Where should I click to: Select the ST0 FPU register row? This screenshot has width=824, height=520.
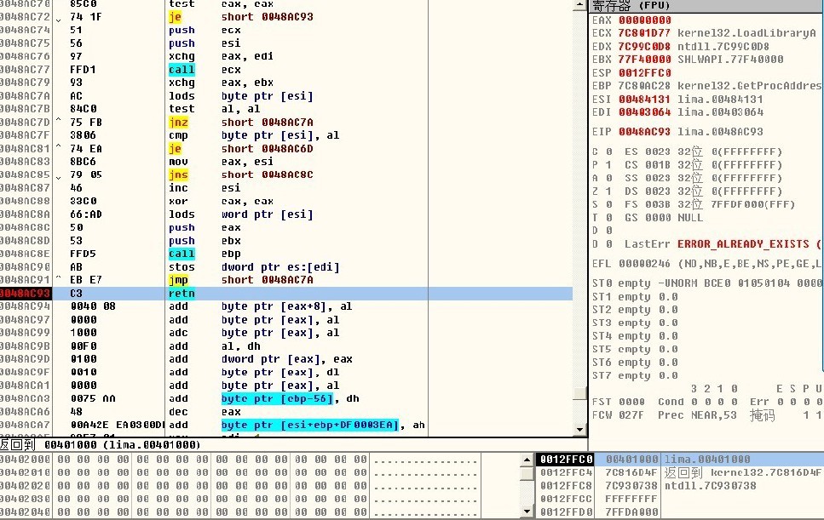point(706,283)
